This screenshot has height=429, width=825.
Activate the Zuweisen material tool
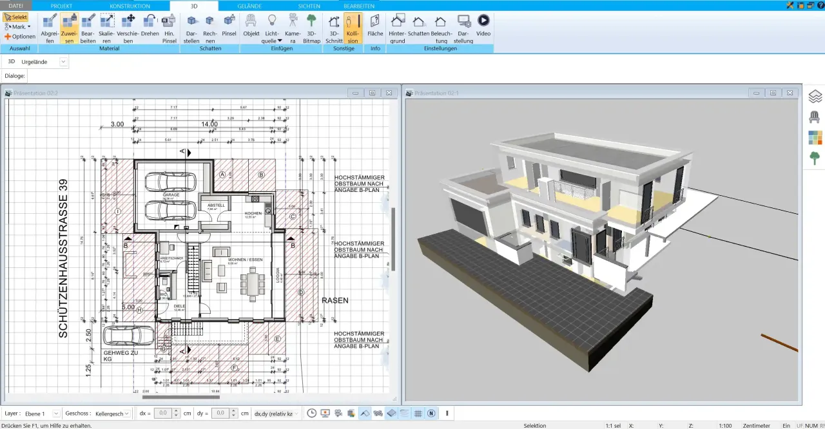69,28
